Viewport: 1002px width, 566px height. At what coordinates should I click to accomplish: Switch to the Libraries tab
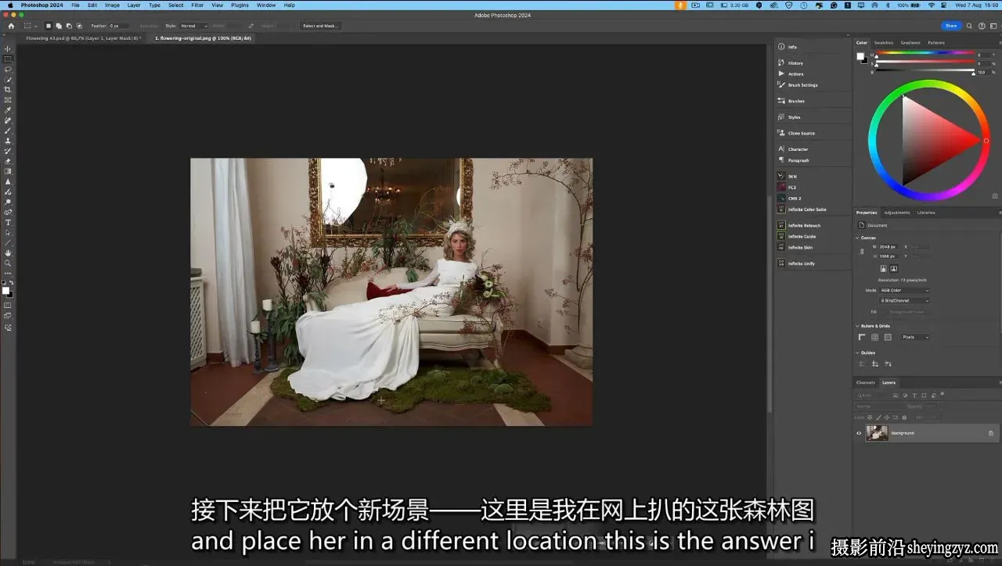[x=925, y=213]
